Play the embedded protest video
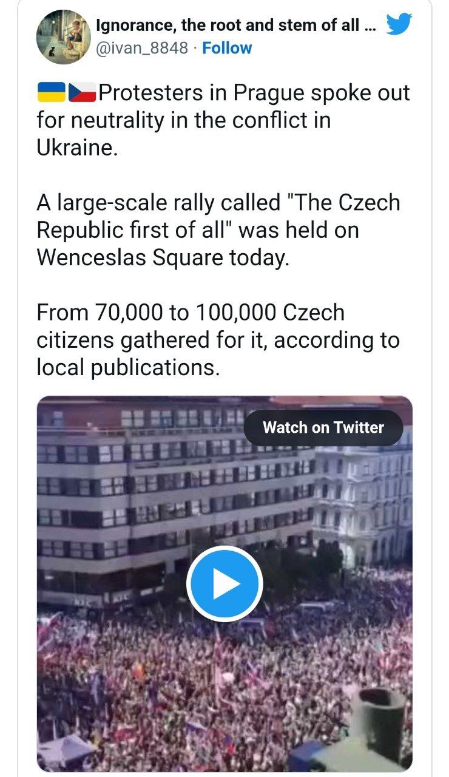449x777 pixels. click(x=224, y=583)
